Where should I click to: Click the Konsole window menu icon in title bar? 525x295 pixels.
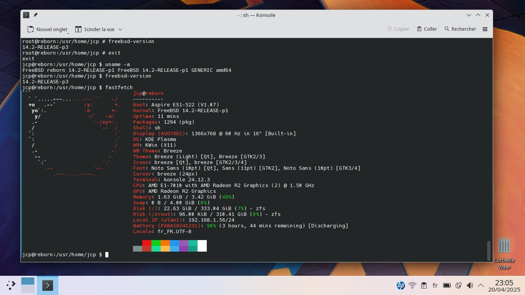pyautogui.click(x=26, y=15)
